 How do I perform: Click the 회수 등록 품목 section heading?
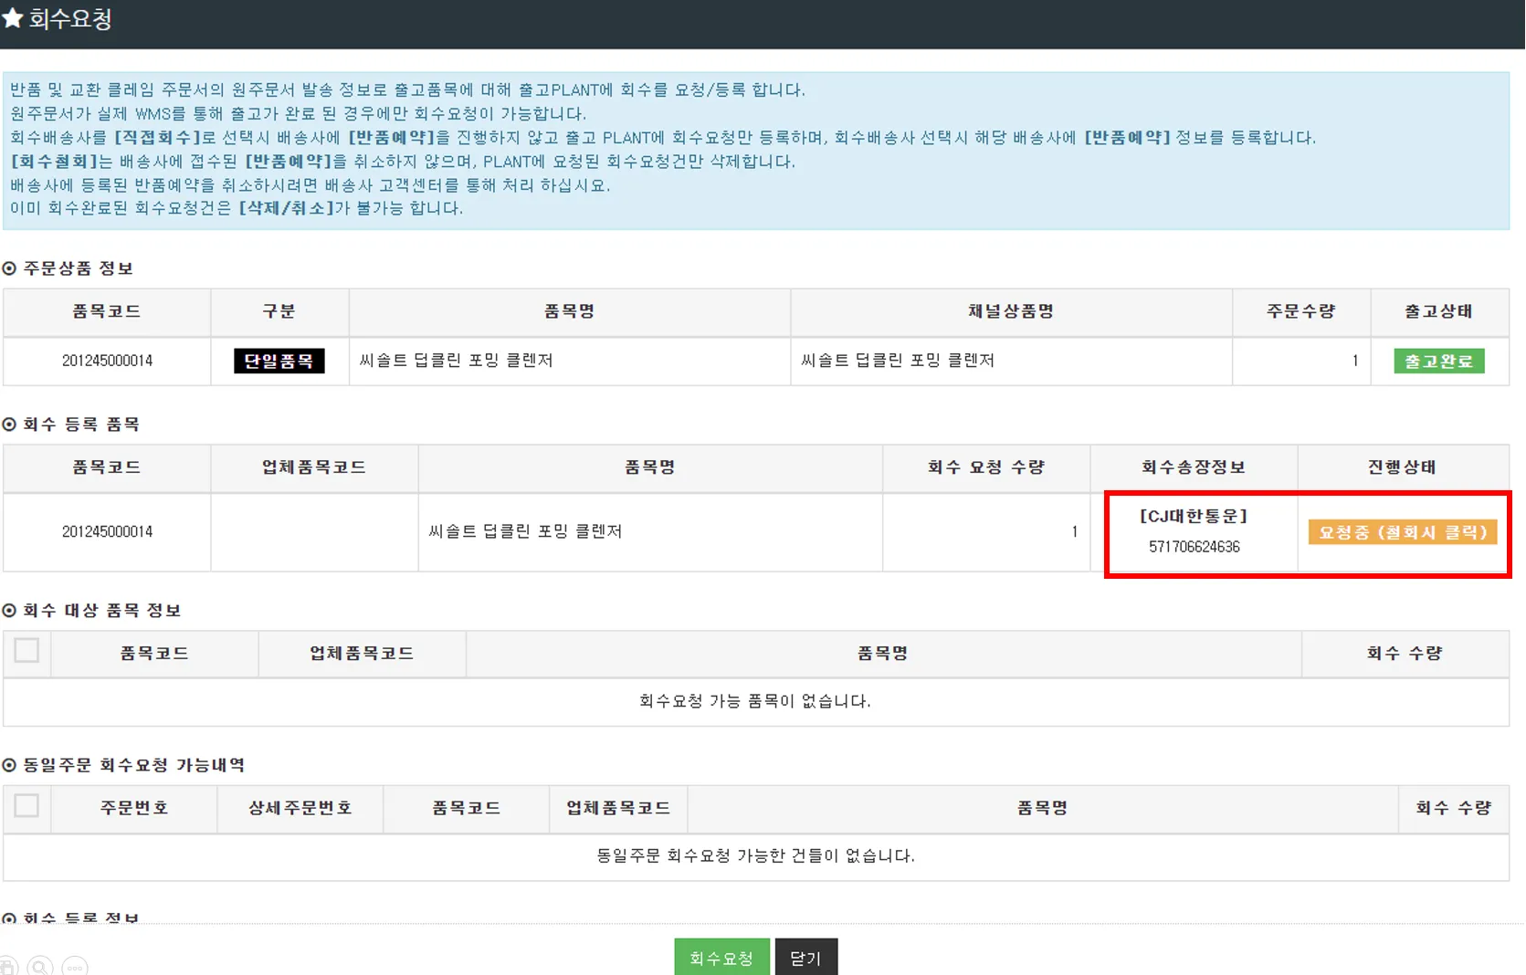tap(81, 425)
